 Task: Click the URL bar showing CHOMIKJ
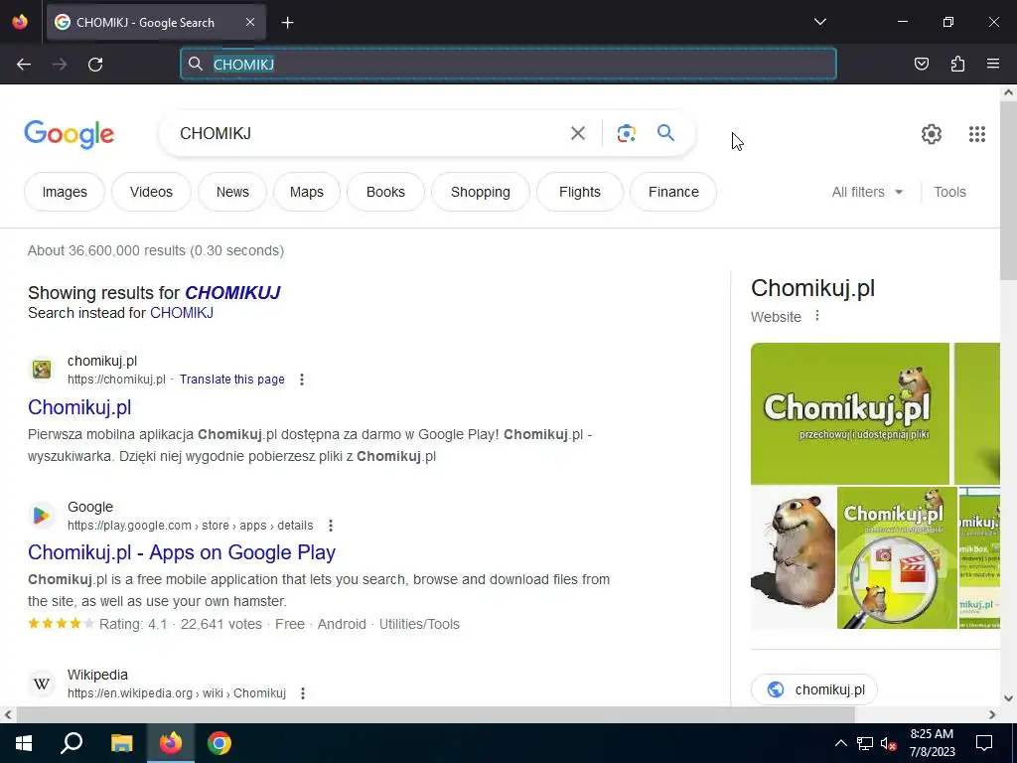tap(508, 64)
